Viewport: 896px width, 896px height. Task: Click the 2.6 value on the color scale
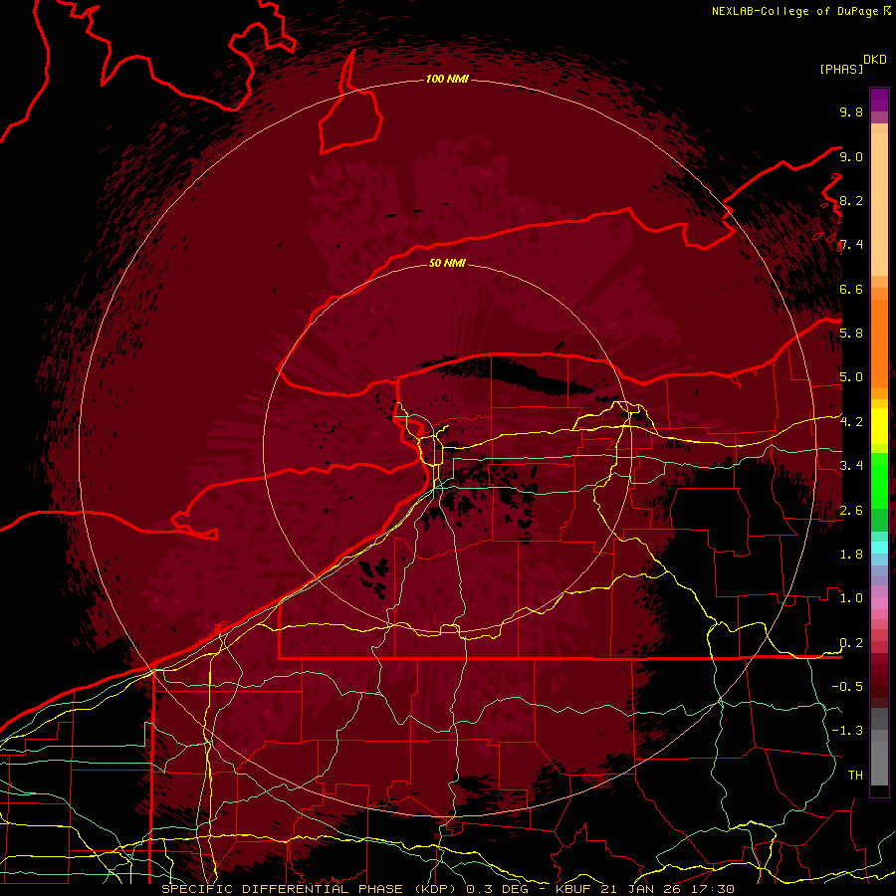click(x=851, y=511)
